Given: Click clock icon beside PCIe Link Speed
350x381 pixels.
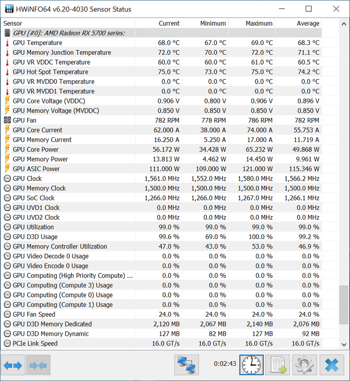Looking at the screenshot, I should [x=7, y=343].
